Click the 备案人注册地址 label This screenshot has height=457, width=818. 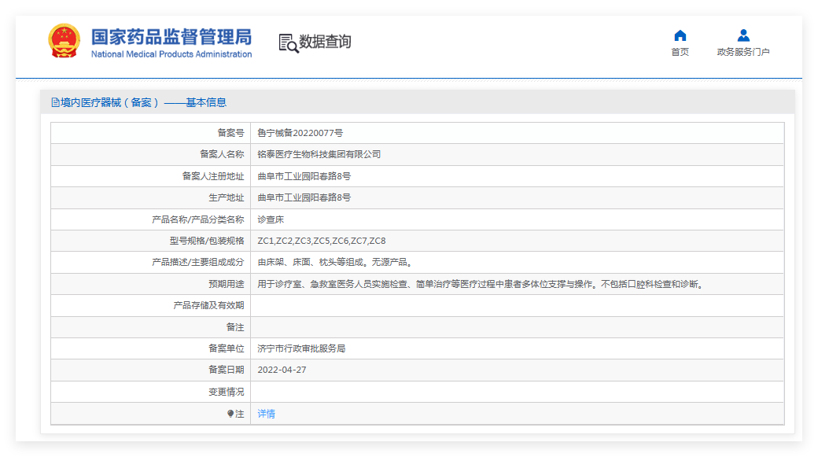point(213,176)
